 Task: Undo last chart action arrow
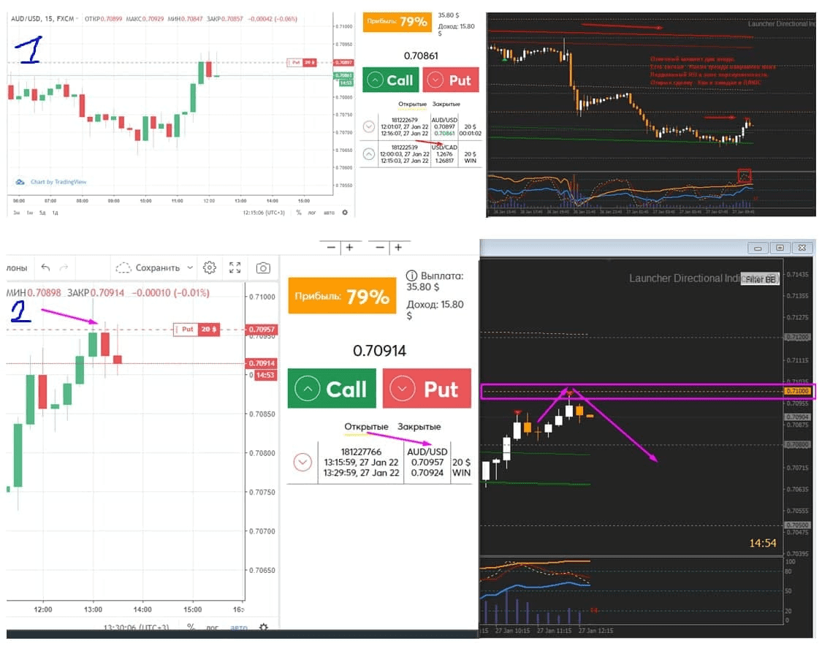tap(46, 267)
